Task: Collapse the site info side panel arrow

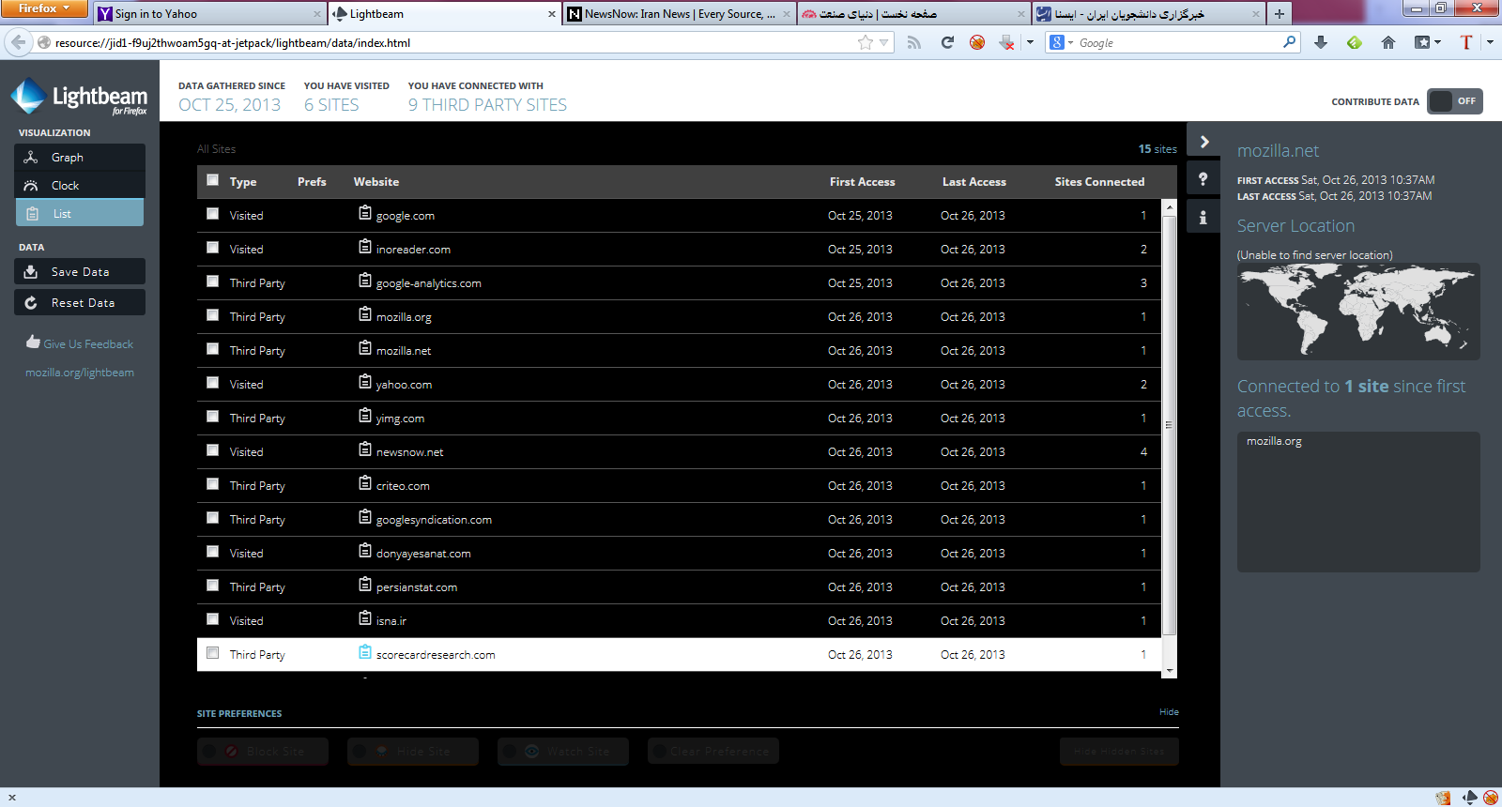Action: click(x=1203, y=142)
